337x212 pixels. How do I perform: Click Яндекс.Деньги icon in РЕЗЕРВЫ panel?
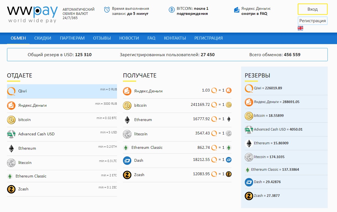pyautogui.click(x=249, y=102)
